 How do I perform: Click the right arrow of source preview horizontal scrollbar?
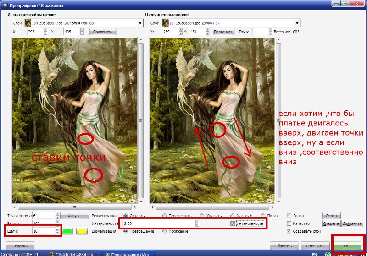pyautogui.click(x=135, y=207)
